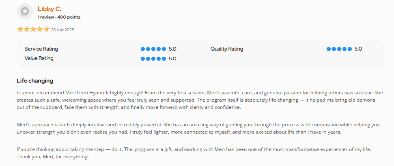Viewport: 394px width, 166px height.
Task: Click the Value Rating 5.0 score
Action: pos(172,58)
